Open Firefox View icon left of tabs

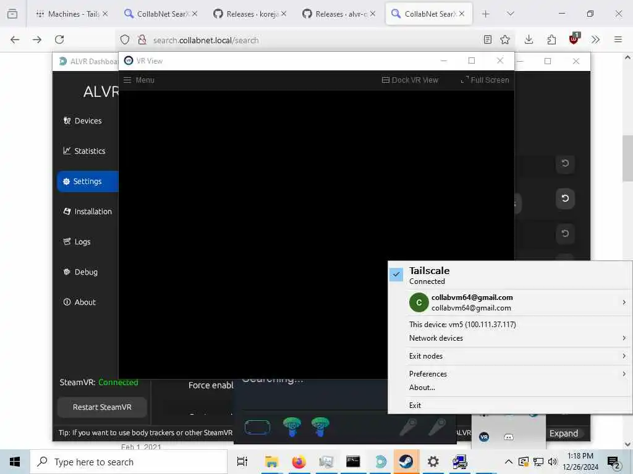[12, 14]
